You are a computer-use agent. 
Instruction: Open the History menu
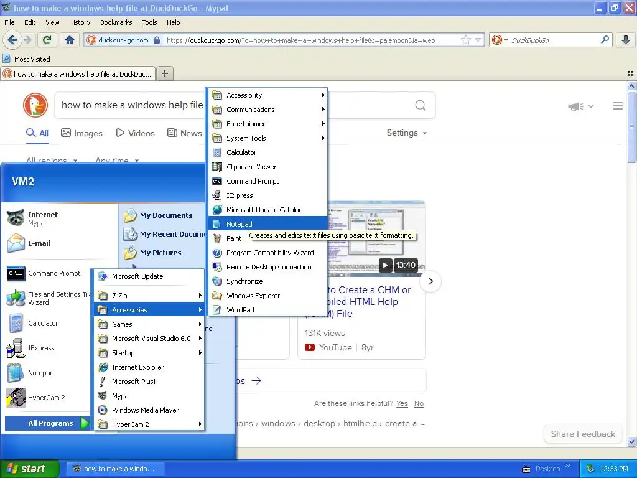pos(79,22)
